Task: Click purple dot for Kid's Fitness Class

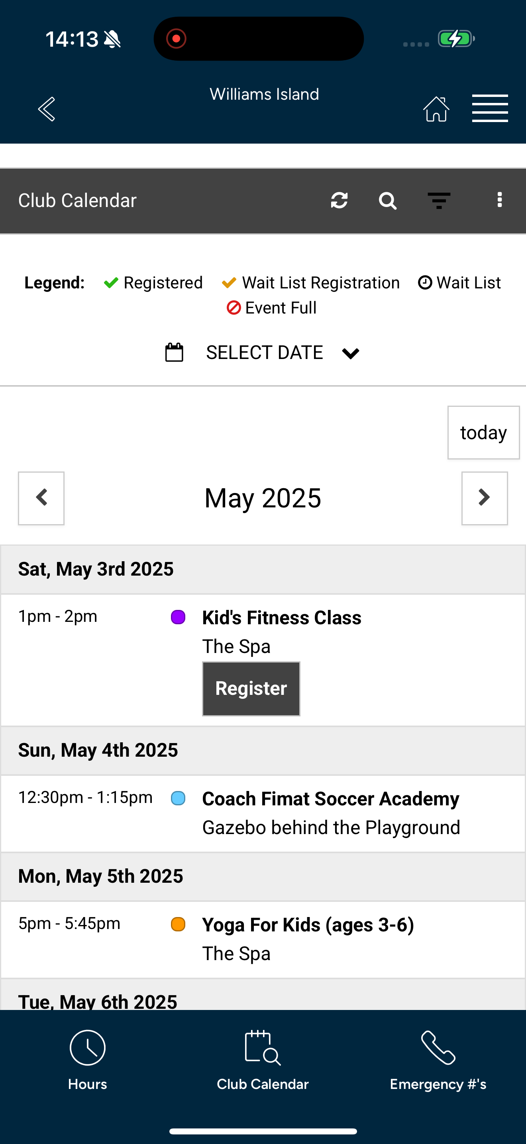Action: (178, 617)
